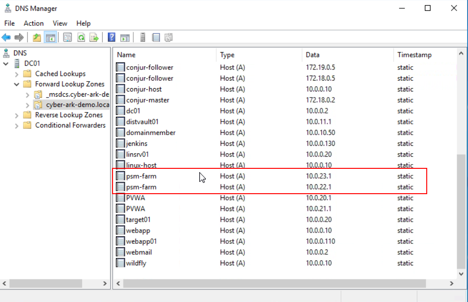Viewport: 468px width, 302px height.
Task: Click the gray Forward arrow in the toolbar
Action: 19,38
